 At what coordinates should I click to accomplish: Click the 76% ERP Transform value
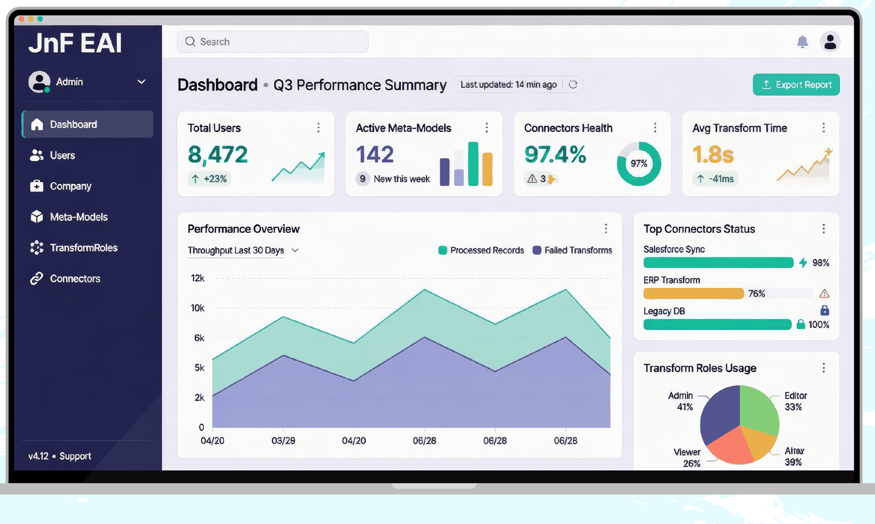[x=757, y=293]
